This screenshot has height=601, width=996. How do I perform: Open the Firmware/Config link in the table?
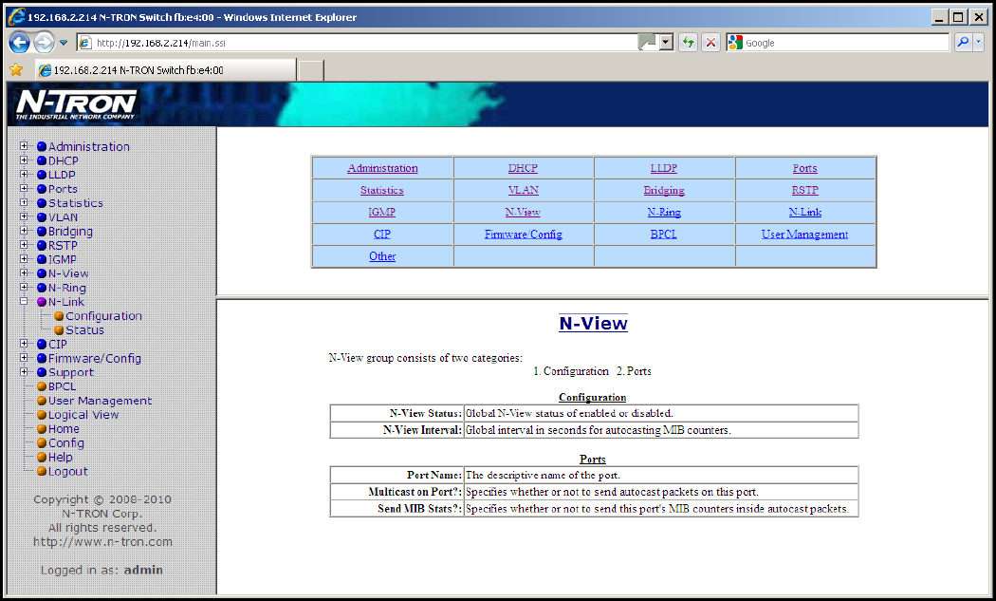[x=524, y=235]
